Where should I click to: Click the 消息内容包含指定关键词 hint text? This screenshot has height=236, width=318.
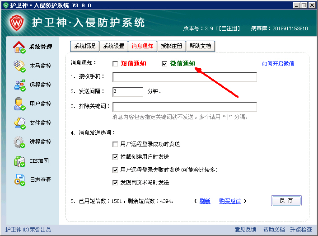(x=180, y=117)
